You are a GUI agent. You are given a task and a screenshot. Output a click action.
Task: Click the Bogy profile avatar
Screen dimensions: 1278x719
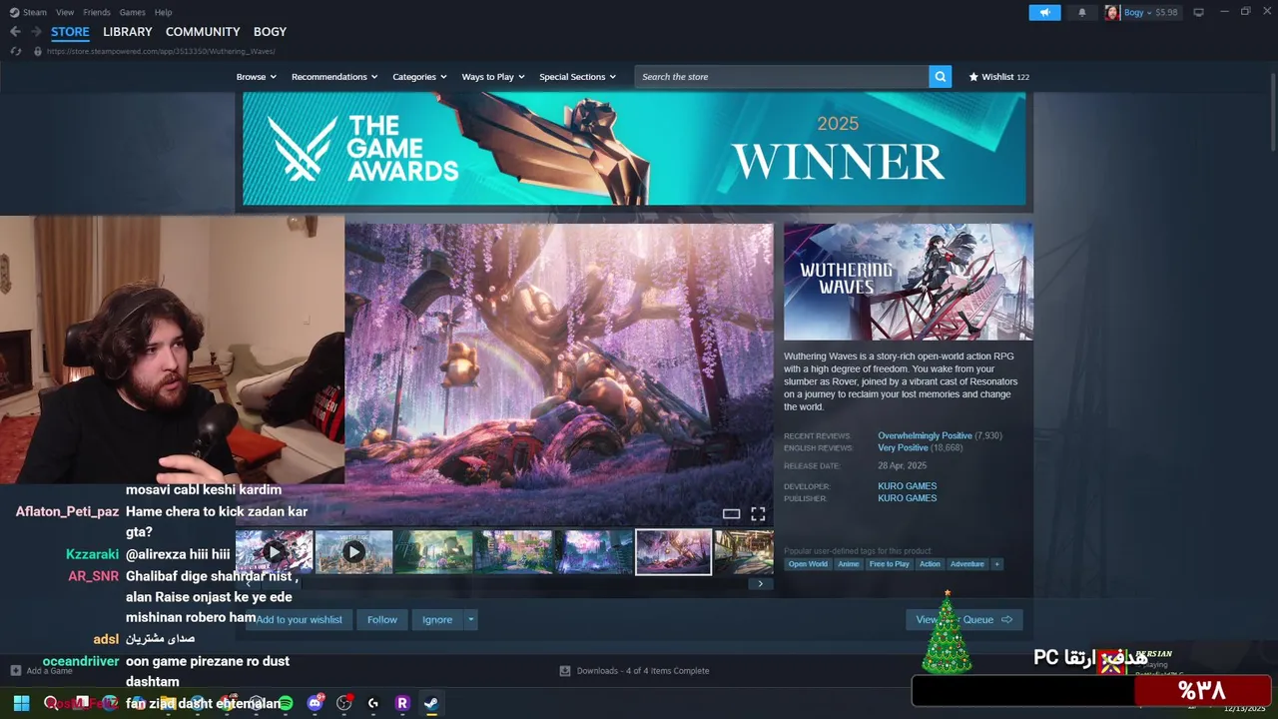tap(1111, 12)
